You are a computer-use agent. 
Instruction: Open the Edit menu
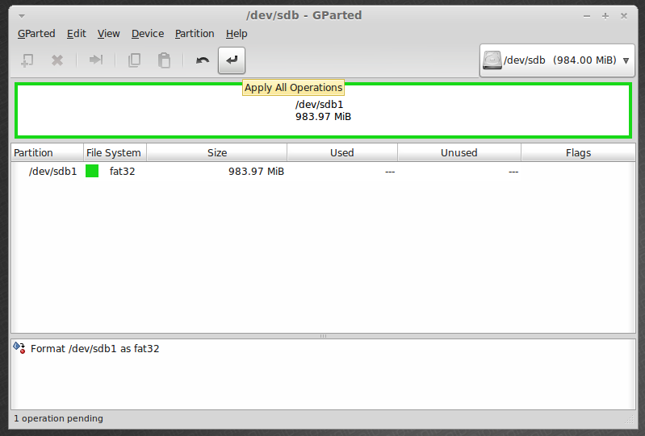coord(77,34)
